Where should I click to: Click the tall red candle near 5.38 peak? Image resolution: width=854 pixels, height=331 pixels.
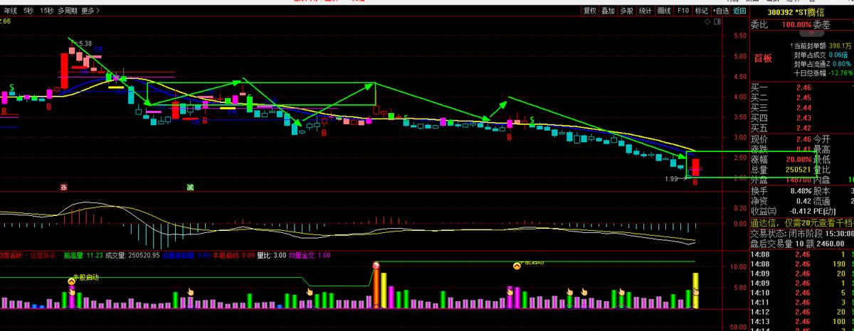[x=63, y=70]
